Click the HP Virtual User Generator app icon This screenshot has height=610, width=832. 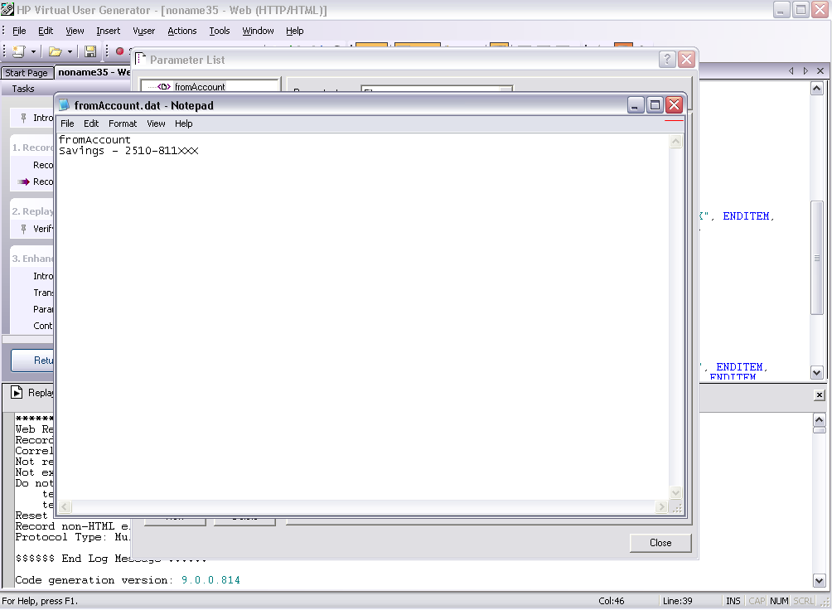coord(7,9)
